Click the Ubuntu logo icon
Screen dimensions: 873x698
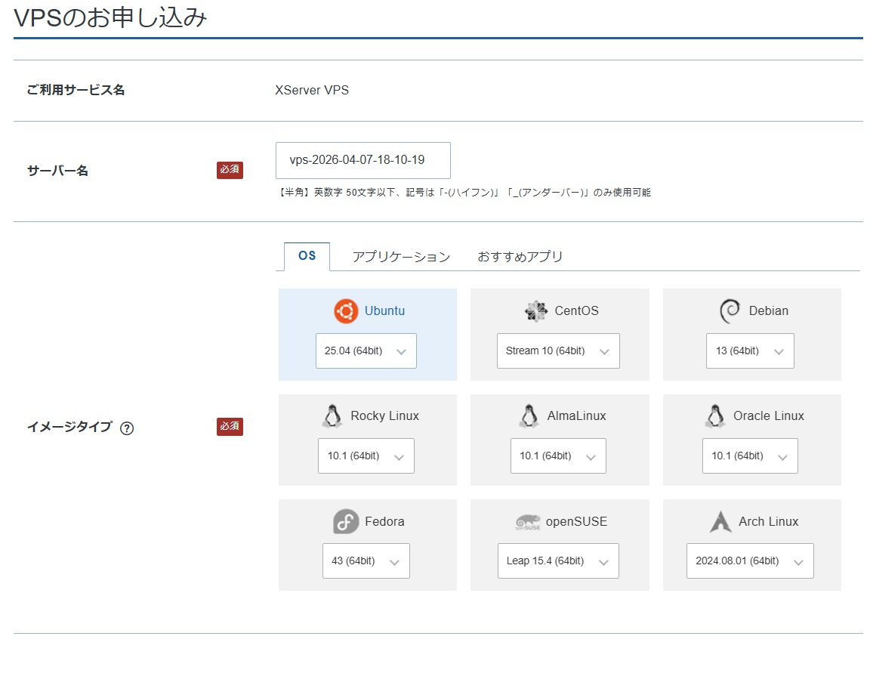[345, 310]
